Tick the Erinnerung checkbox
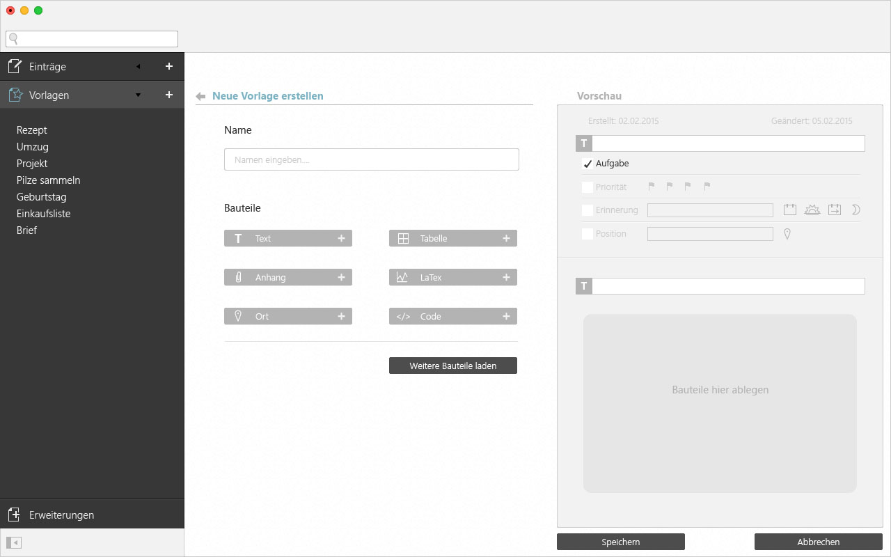Viewport: 891px width, 557px height. [x=587, y=210]
